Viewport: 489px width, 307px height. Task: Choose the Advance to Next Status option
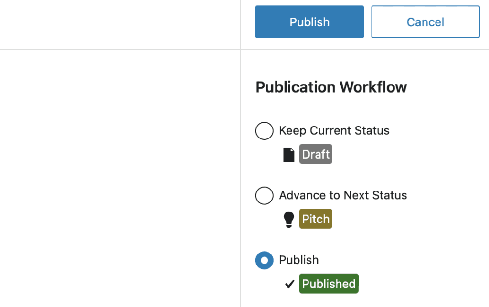(x=264, y=195)
